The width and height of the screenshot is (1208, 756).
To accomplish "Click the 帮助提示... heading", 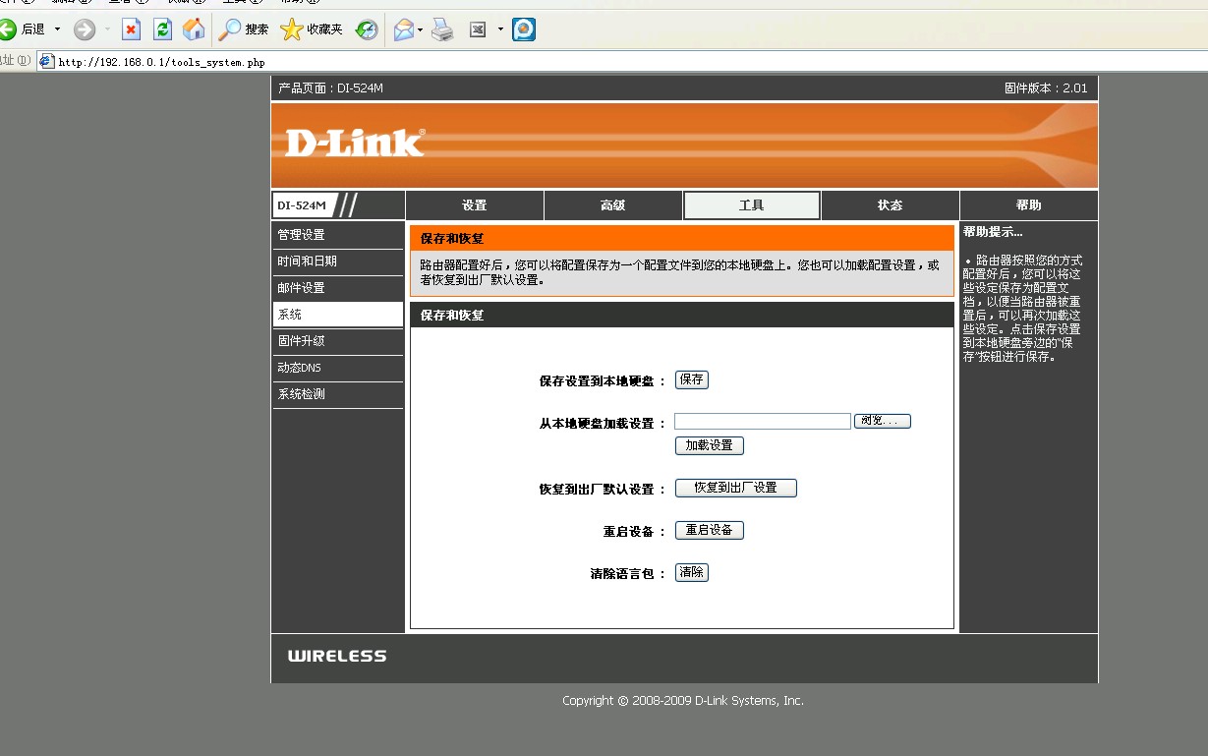I will 993,232.
